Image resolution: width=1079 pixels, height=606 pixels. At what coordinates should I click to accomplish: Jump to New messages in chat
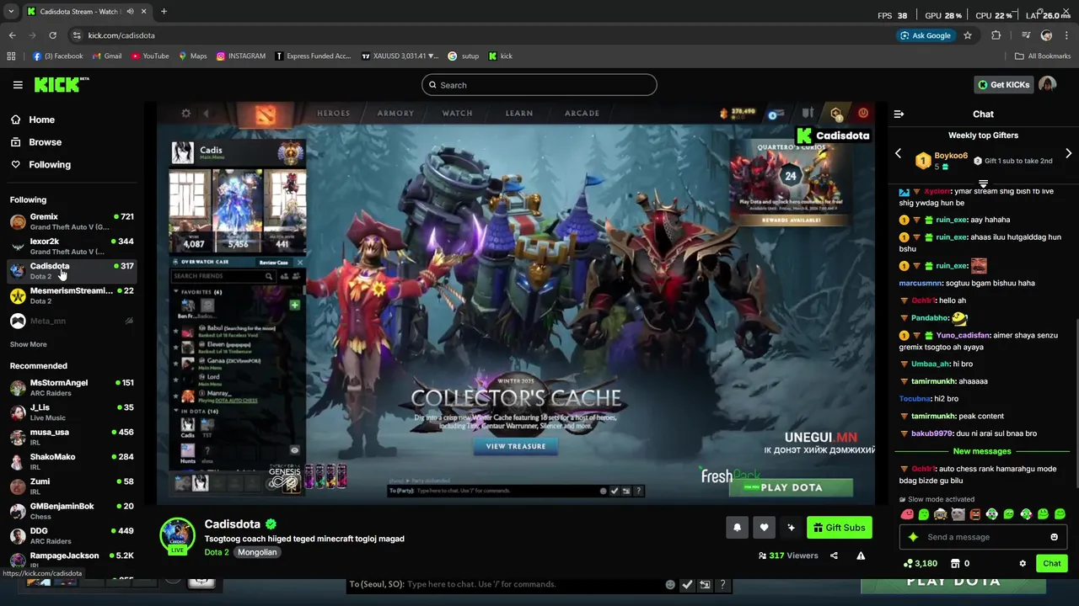pyautogui.click(x=982, y=451)
